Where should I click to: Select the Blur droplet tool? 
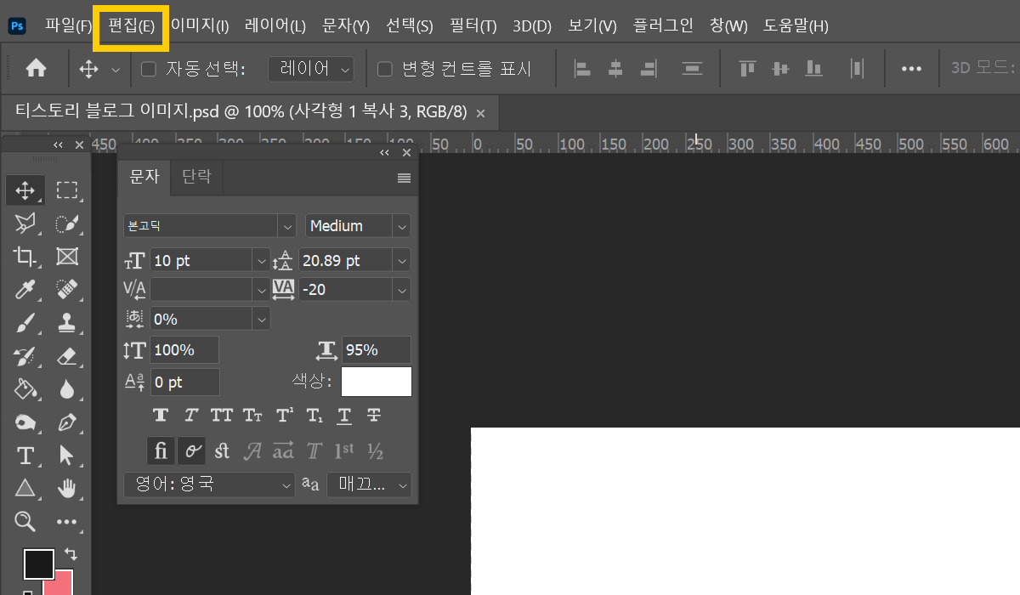[67, 389]
